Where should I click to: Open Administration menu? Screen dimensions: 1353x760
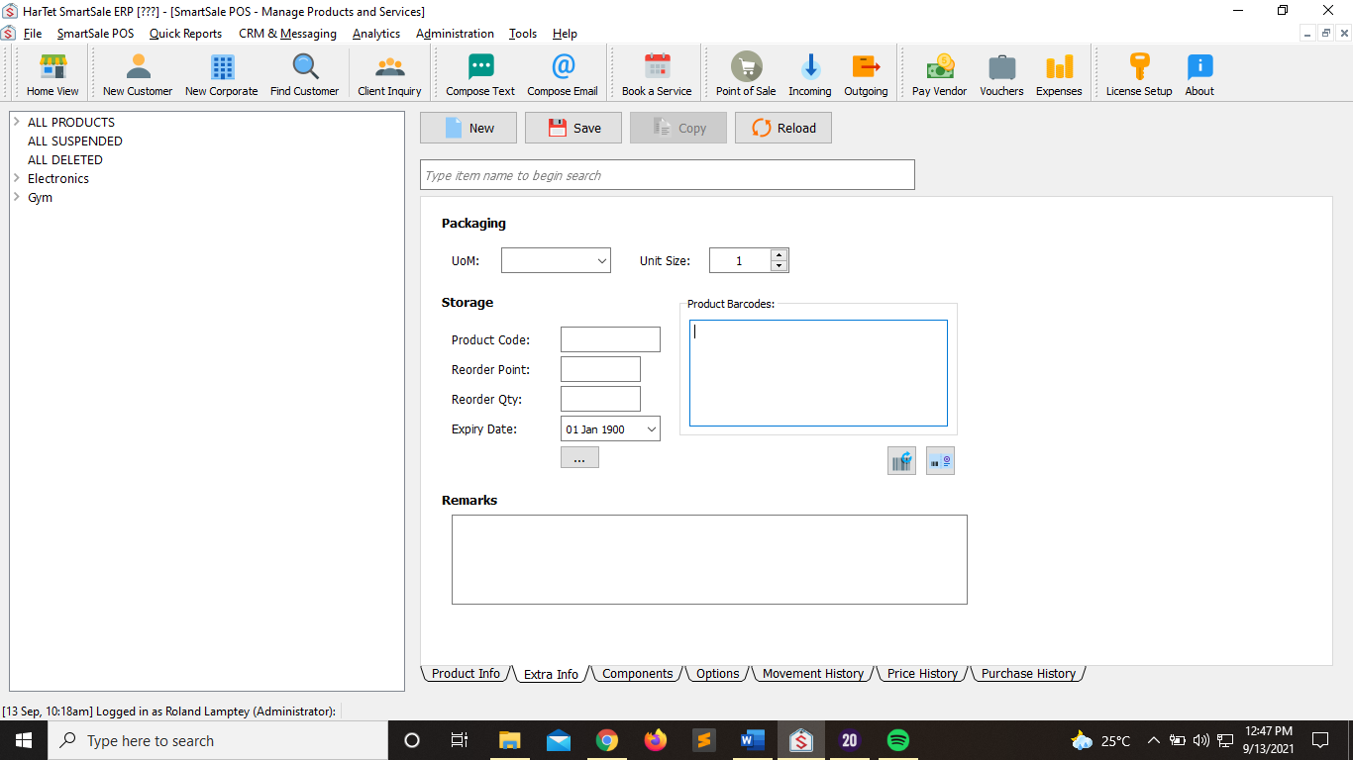pos(455,34)
